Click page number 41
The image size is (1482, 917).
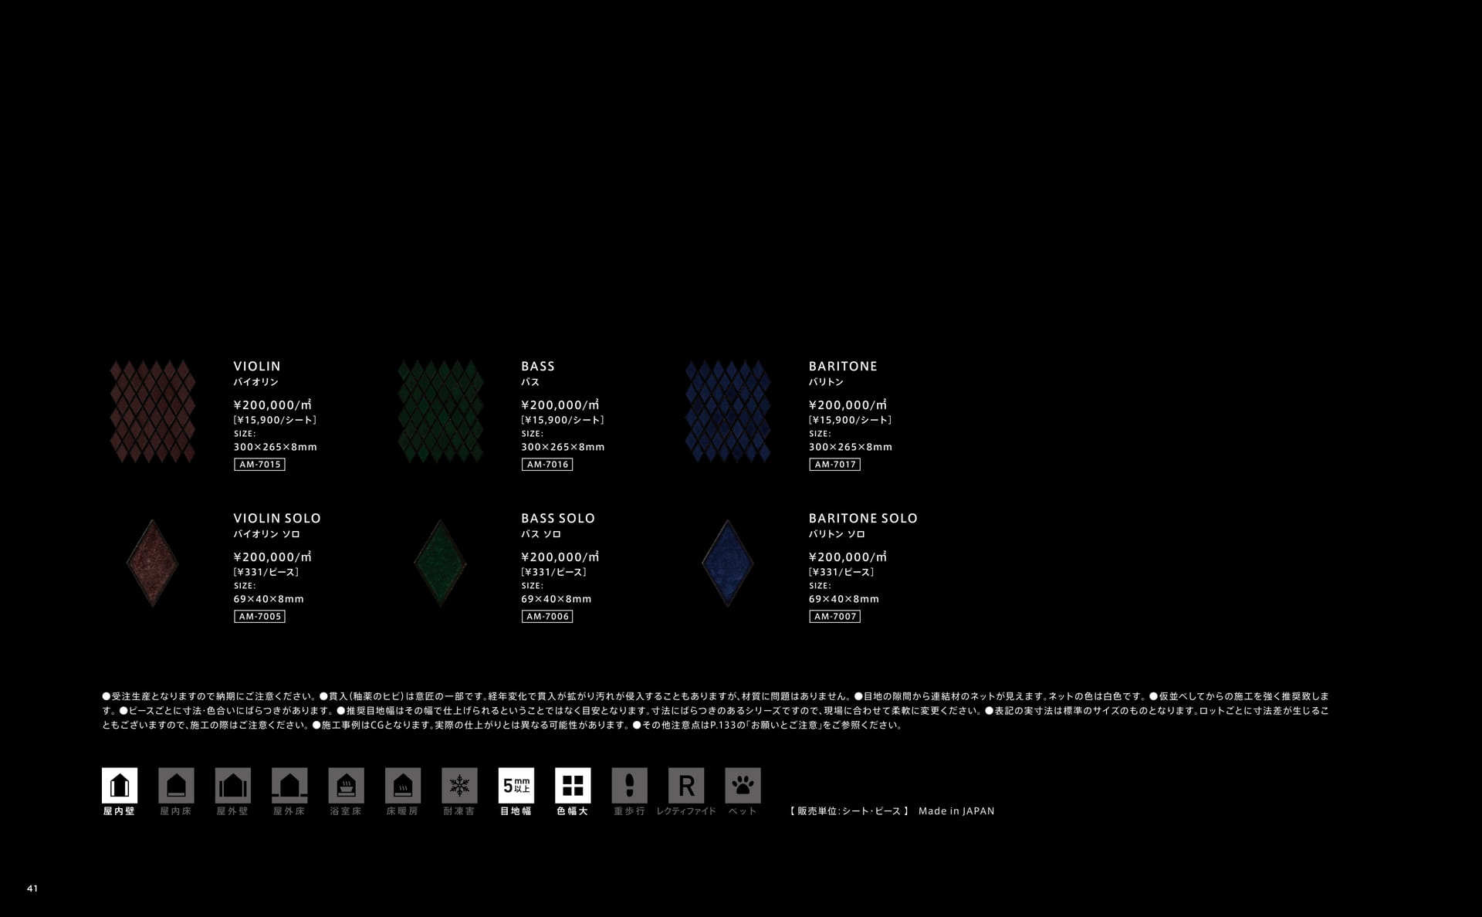[32, 888]
